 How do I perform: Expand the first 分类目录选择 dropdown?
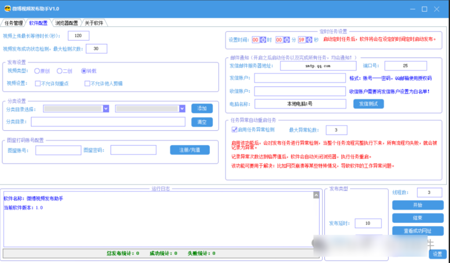105,109
